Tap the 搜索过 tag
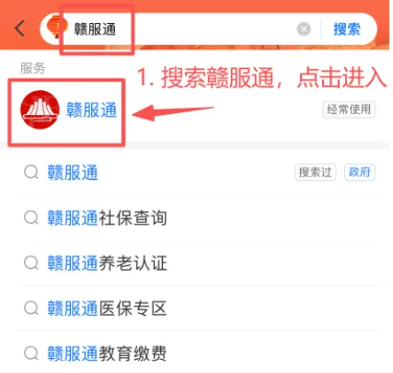This screenshot has width=393, height=373. tap(315, 172)
